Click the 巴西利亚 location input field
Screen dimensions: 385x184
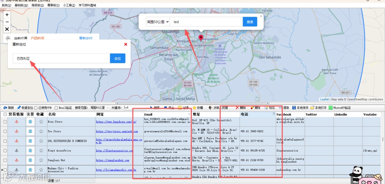pyautogui.click(x=61, y=58)
